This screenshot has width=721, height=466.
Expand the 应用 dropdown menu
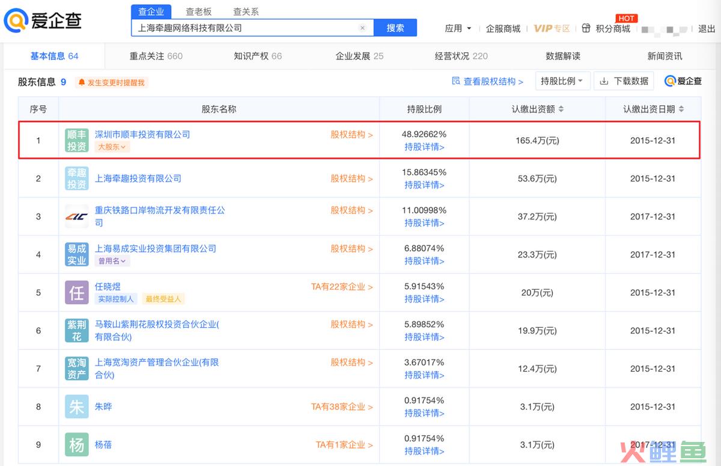[458, 28]
